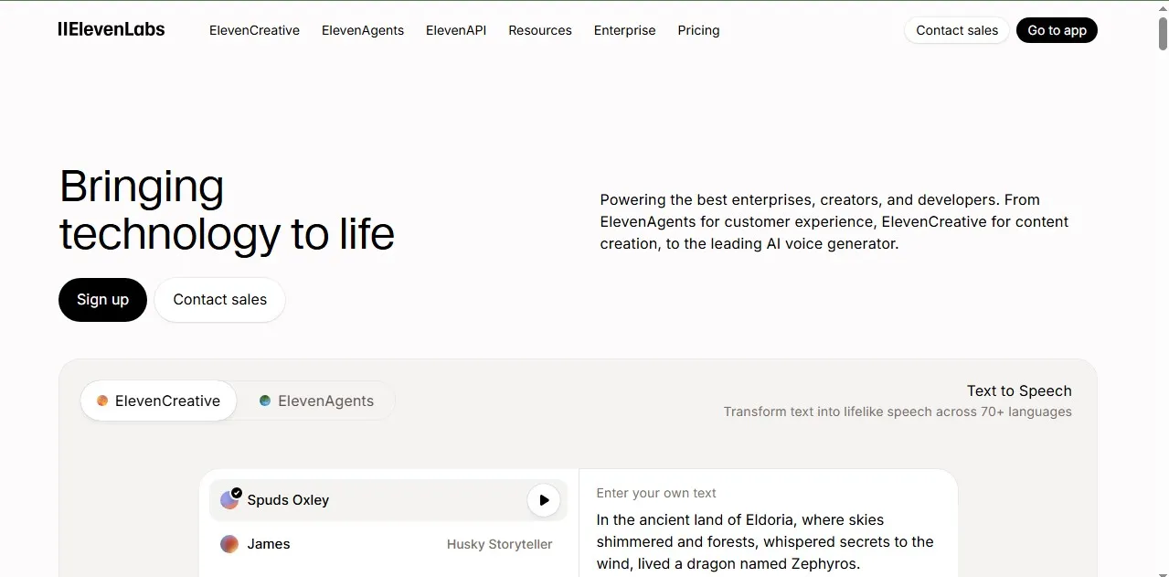Click the gradient icon on ElevenCreative tab
The height and width of the screenshot is (577, 1169).
tap(101, 401)
